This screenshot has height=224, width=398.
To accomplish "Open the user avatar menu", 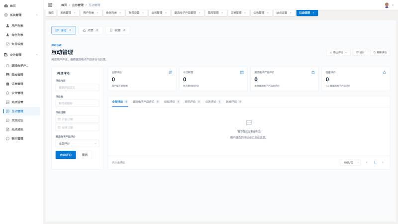I will pyautogui.click(x=389, y=5).
